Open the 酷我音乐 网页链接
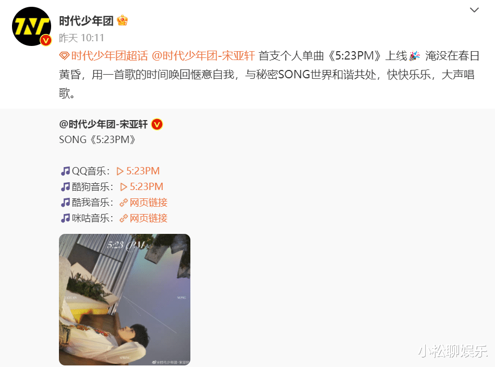Viewport: 495px width, 367px height. [143, 203]
